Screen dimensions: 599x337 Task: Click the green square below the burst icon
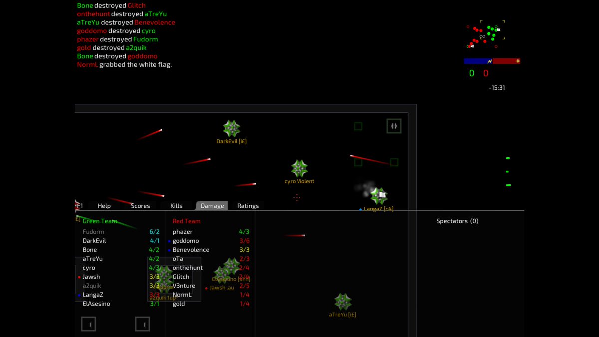tap(394, 162)
